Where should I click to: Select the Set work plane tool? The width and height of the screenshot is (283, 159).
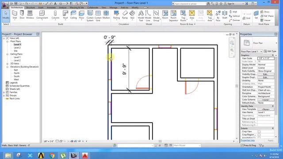256,15
